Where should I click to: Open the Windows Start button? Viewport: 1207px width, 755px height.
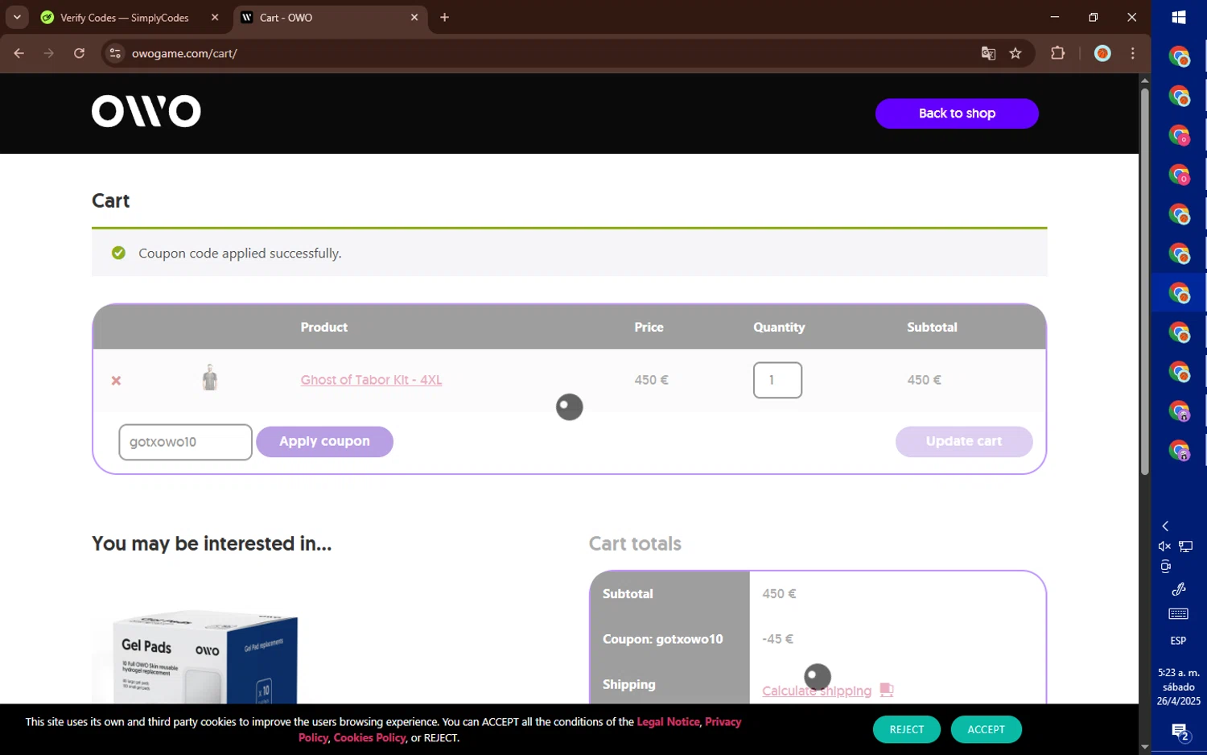point(1179,17)
